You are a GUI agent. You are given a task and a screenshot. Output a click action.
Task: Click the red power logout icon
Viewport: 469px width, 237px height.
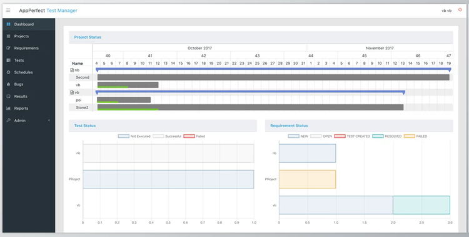point(460,10)
